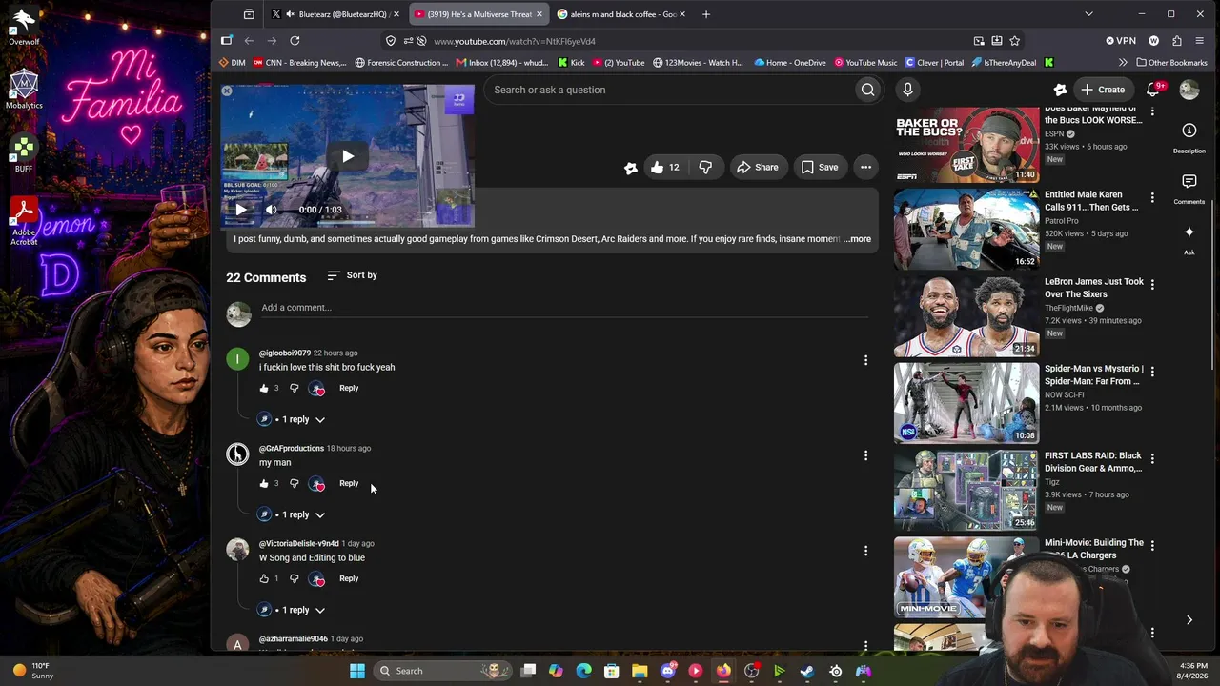Reply to 'W Song and Editing' comment
The width and height of the screenshot is (1220, 686).
click(349, 578)
